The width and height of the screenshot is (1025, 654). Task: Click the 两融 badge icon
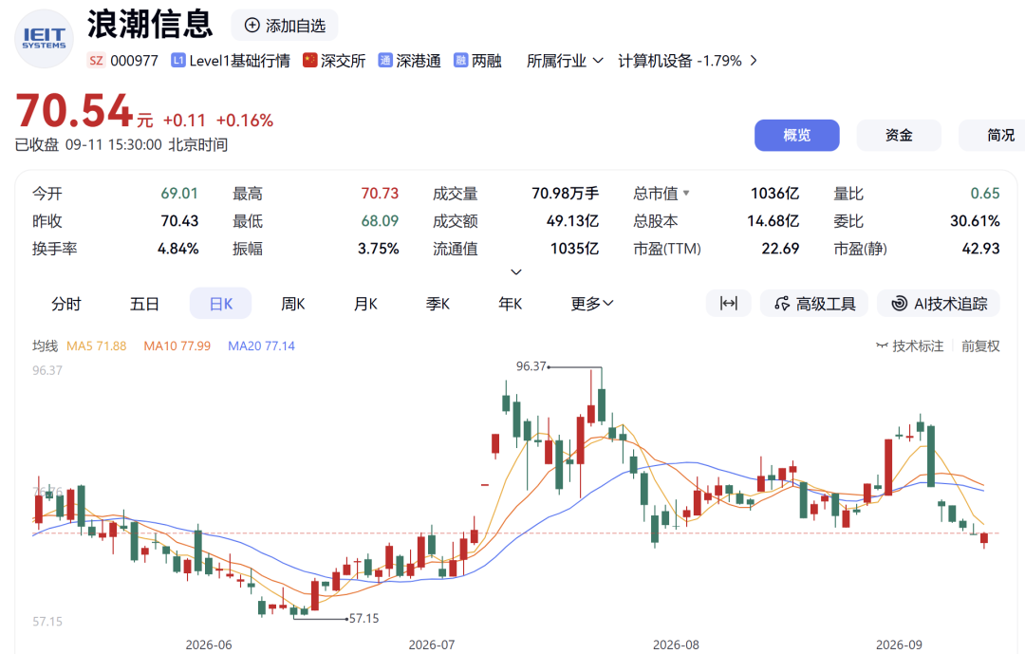coord(461,60)
